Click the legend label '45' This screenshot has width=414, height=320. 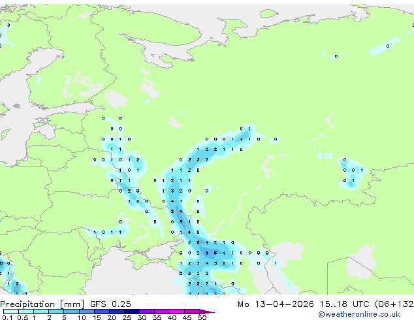(x=187, y=317)
